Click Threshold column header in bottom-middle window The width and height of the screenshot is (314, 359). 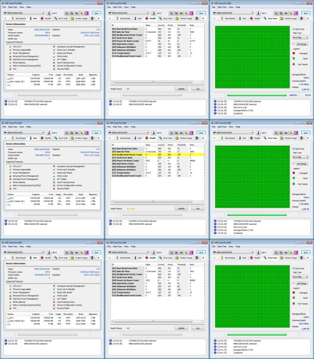(x=181, y=264)
